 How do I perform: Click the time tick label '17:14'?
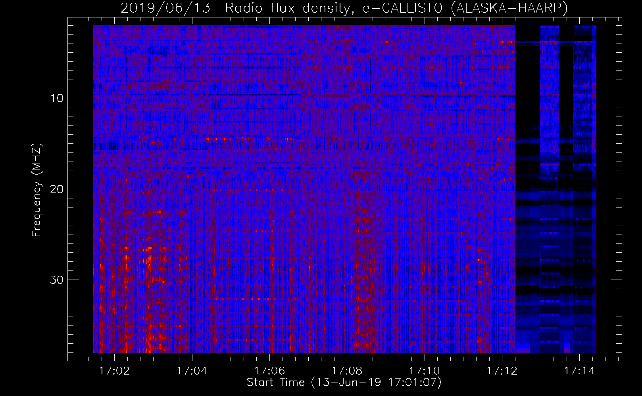click(579, 371)
